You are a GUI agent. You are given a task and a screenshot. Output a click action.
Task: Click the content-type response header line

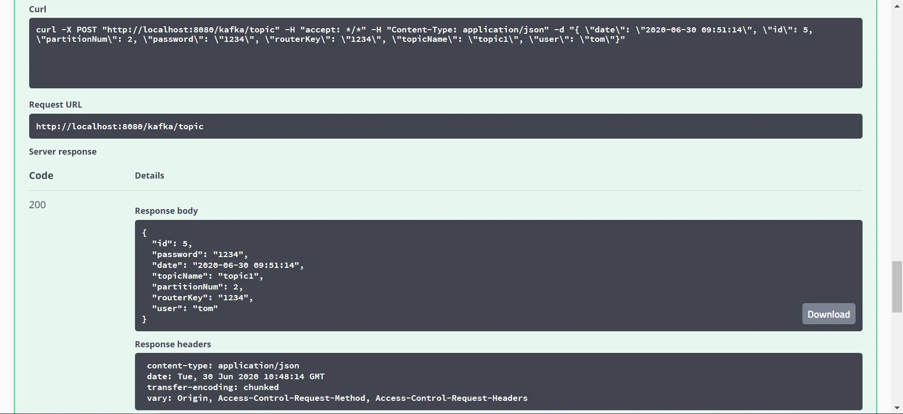(223, 366)
